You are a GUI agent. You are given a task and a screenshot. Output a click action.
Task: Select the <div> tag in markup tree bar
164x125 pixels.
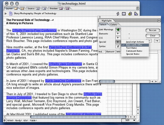coord(26,120)
